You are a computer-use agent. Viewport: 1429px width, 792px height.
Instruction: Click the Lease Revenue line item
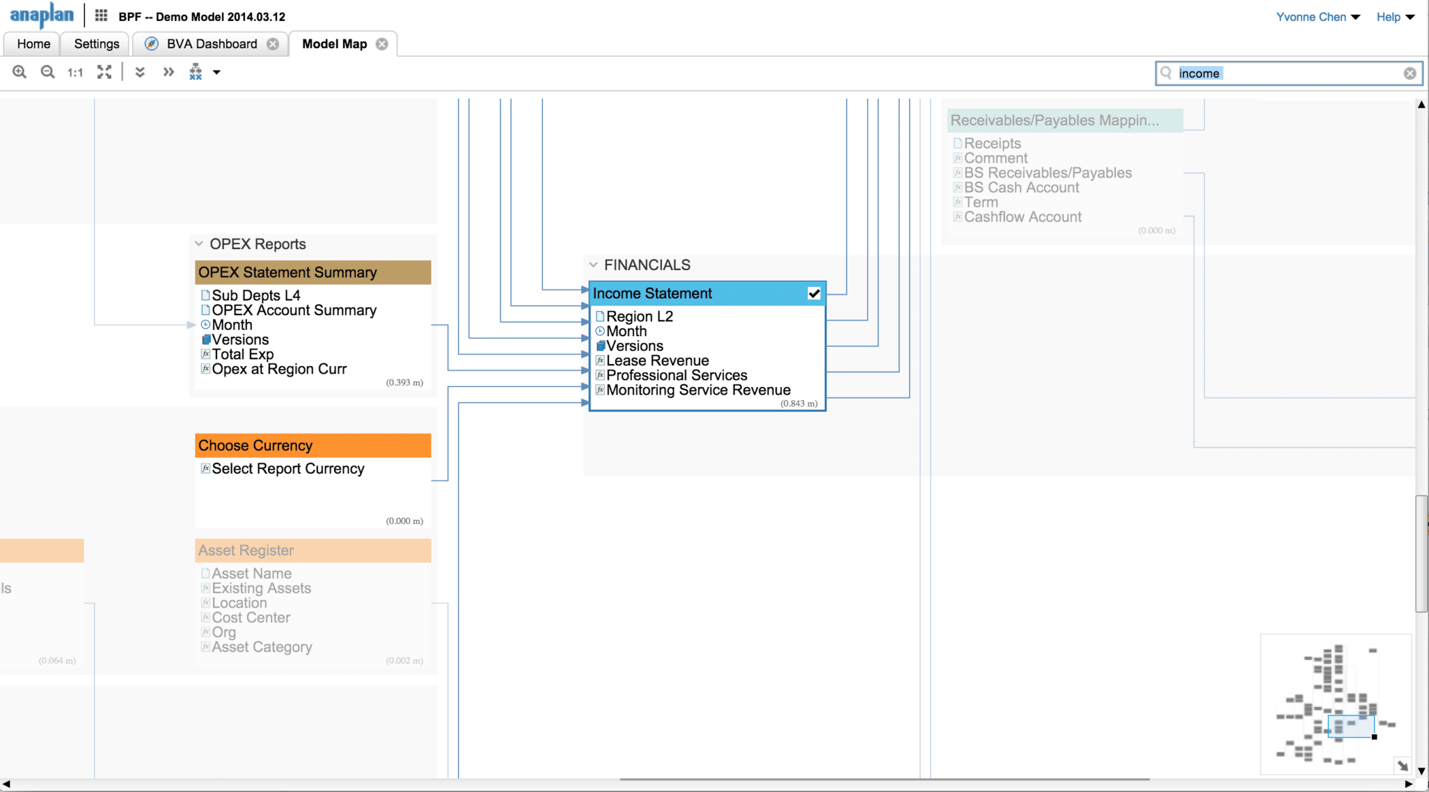click(657, 361)
